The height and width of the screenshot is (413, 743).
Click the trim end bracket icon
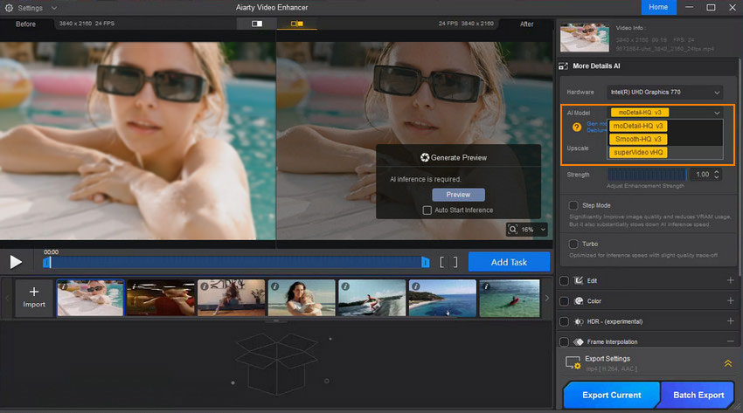coord(455,262)
